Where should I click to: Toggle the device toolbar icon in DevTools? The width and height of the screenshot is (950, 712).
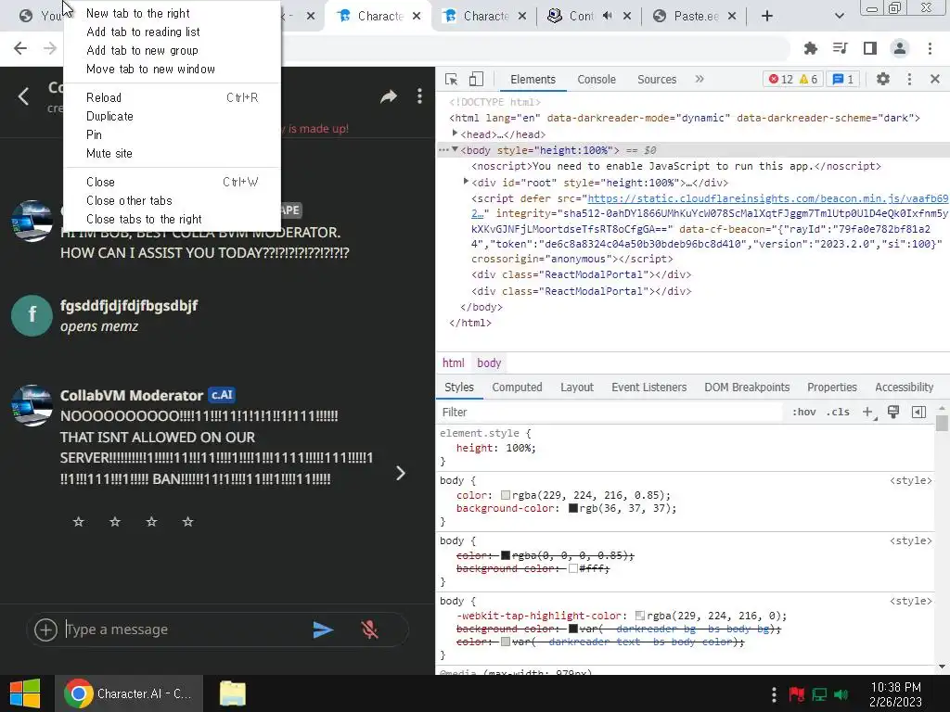point(476,80)
